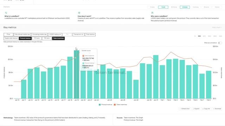Select the 90D time range
Image resolution: width=225 pixels, height=126 pixels.
coord(204,36)
